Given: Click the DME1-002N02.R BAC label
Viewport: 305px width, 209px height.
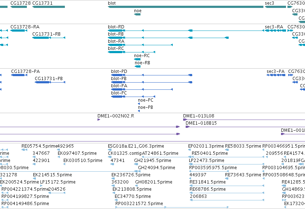Looking at the screenshot, I should [116, 116].
